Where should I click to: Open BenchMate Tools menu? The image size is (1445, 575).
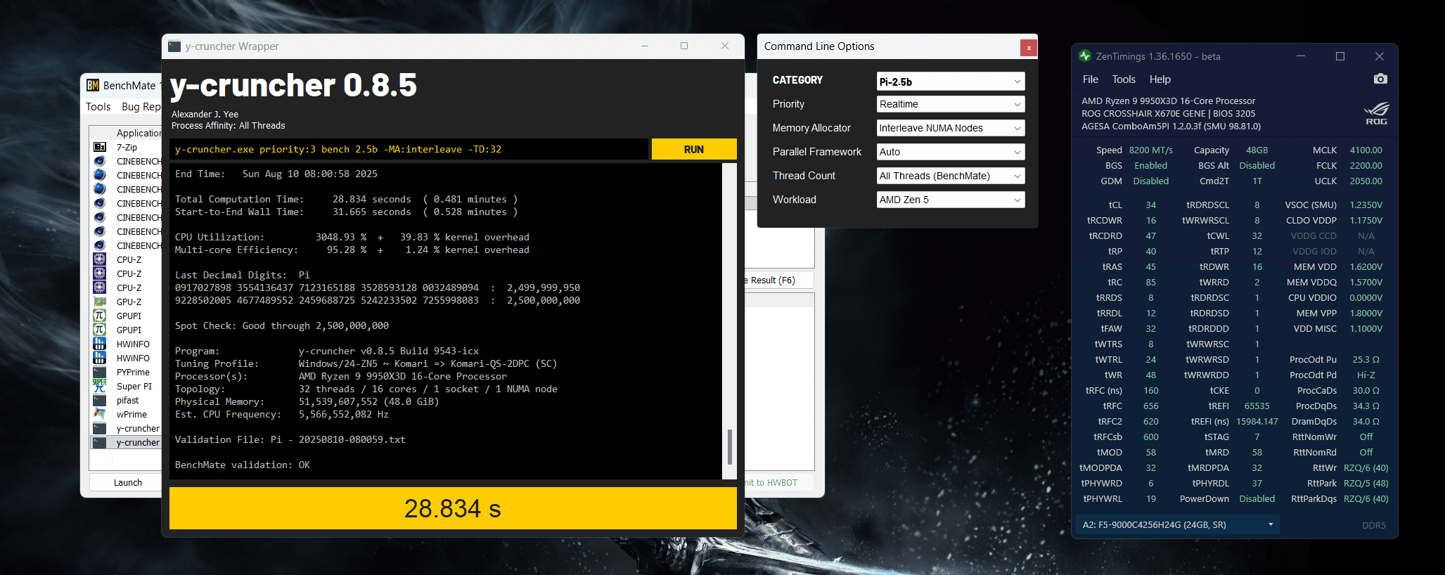point(98,107)
